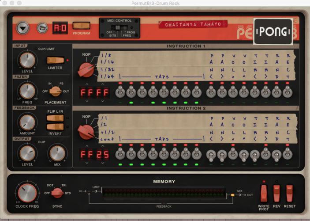Flip the RAND bit switch in Instruction 1
The image size is (310, 221).
pyautogui.click(x=276, y=91)
